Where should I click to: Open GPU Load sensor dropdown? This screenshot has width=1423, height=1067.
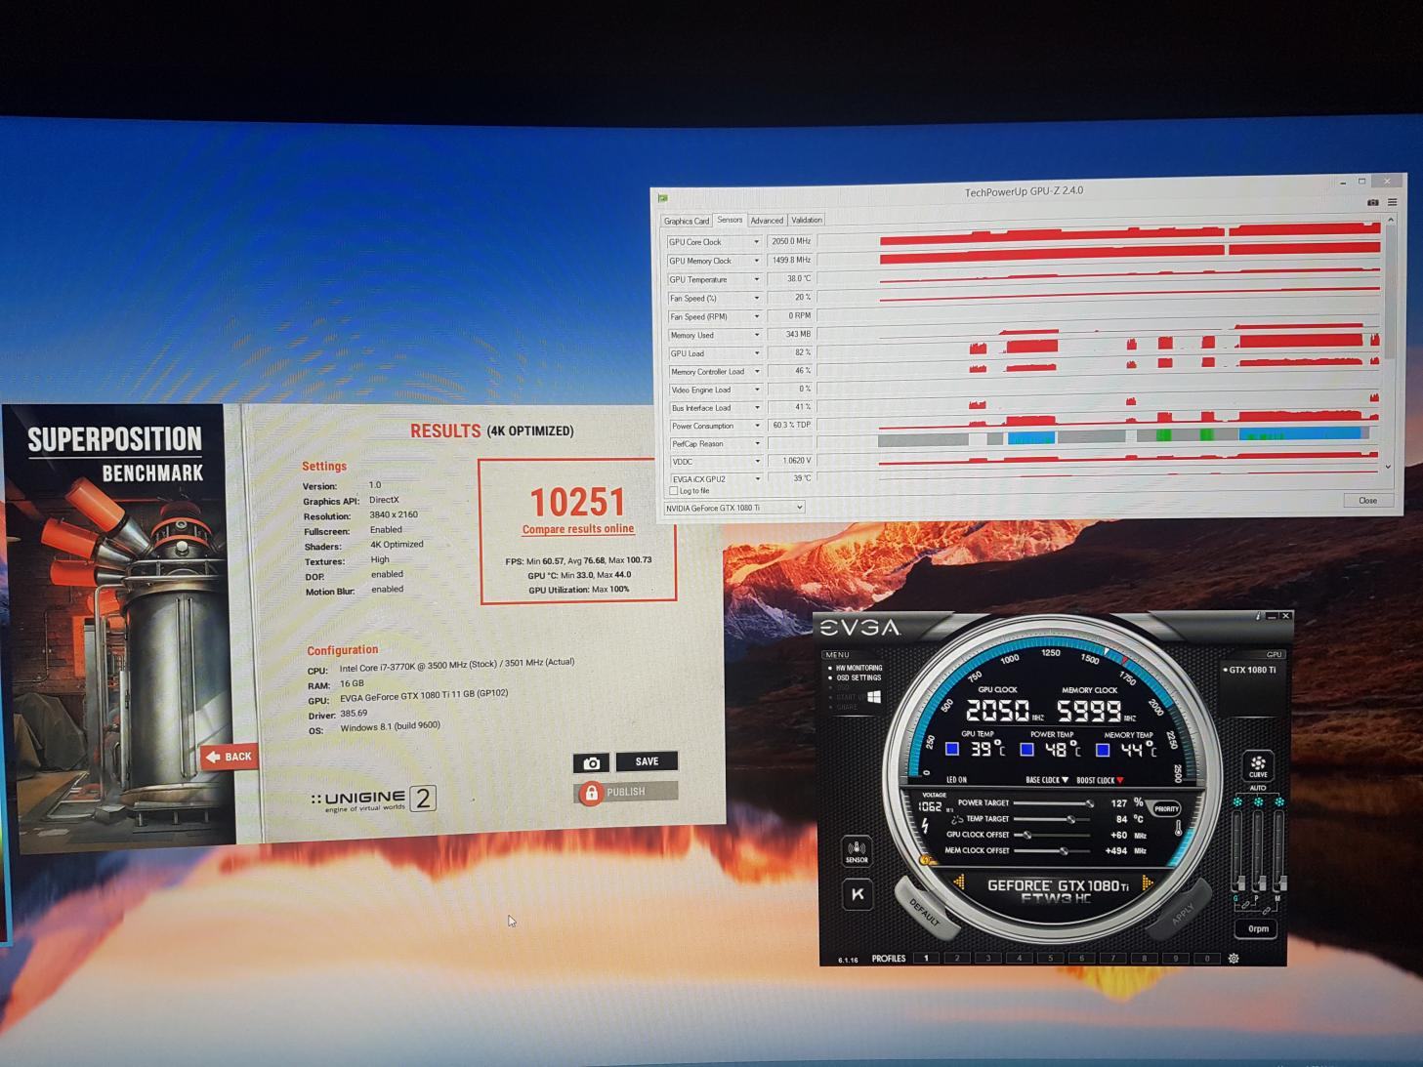(x=756, y=353)
